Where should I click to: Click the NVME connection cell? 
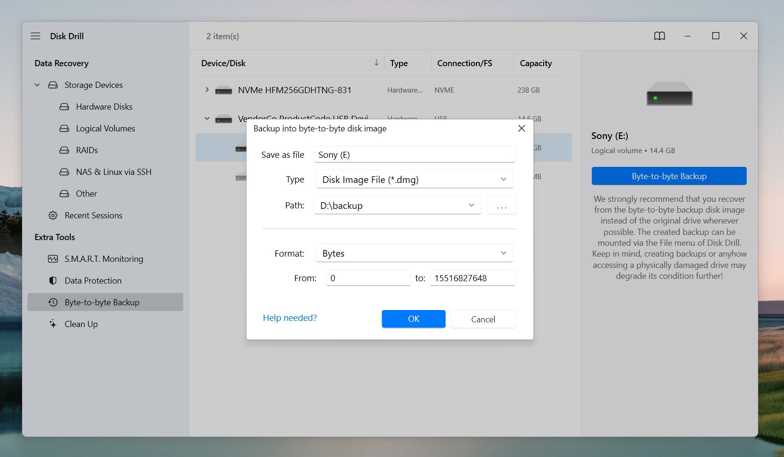click(444, 90)
